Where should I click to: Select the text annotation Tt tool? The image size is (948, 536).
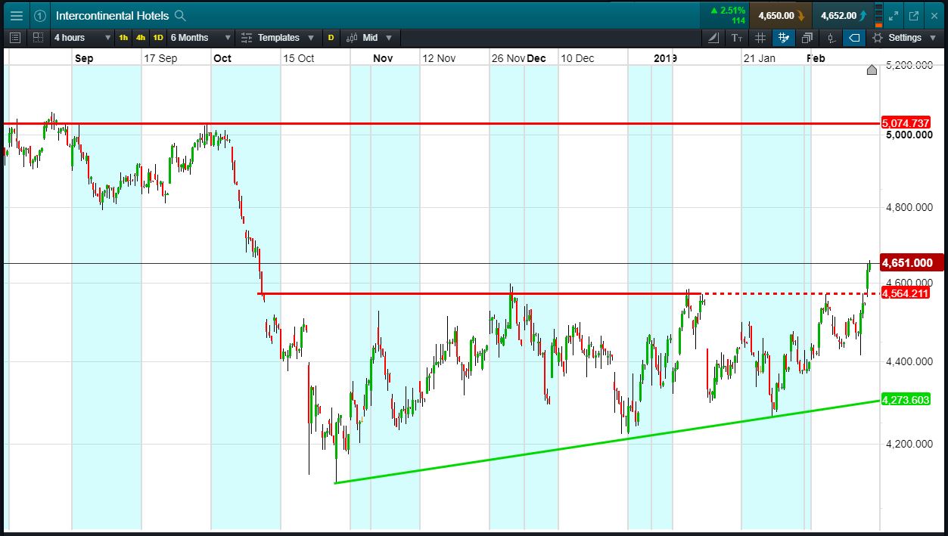click(737, 37)
